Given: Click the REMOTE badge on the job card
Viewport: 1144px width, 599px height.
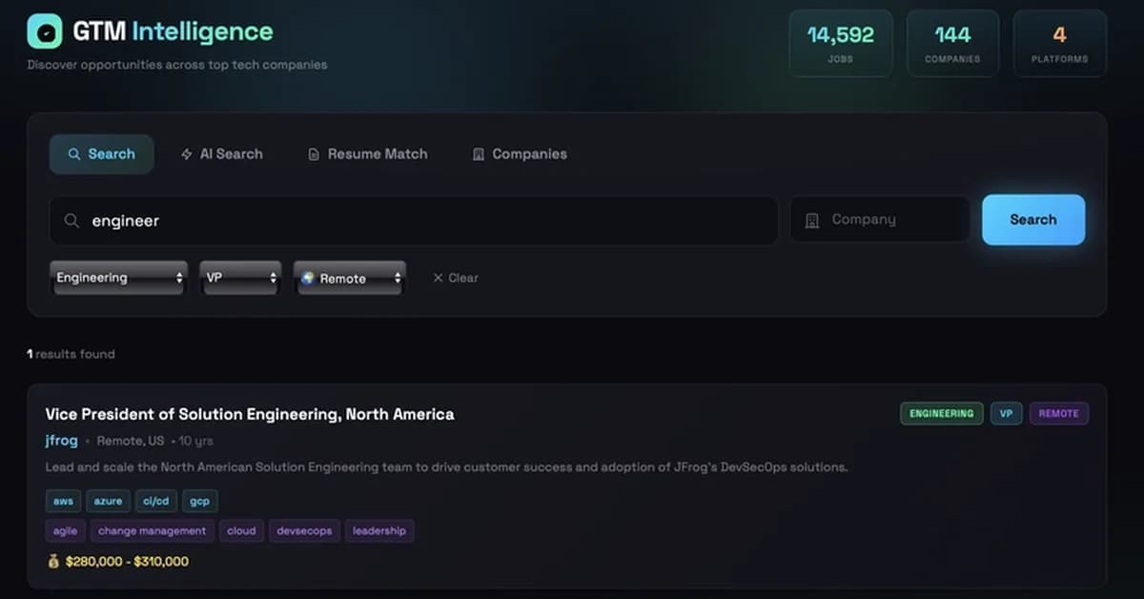Looking at the screenshot, I should tap(1058, 413).
